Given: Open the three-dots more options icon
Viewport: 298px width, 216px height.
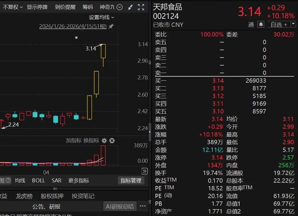Looking at the screenshot, I should 143,206.
